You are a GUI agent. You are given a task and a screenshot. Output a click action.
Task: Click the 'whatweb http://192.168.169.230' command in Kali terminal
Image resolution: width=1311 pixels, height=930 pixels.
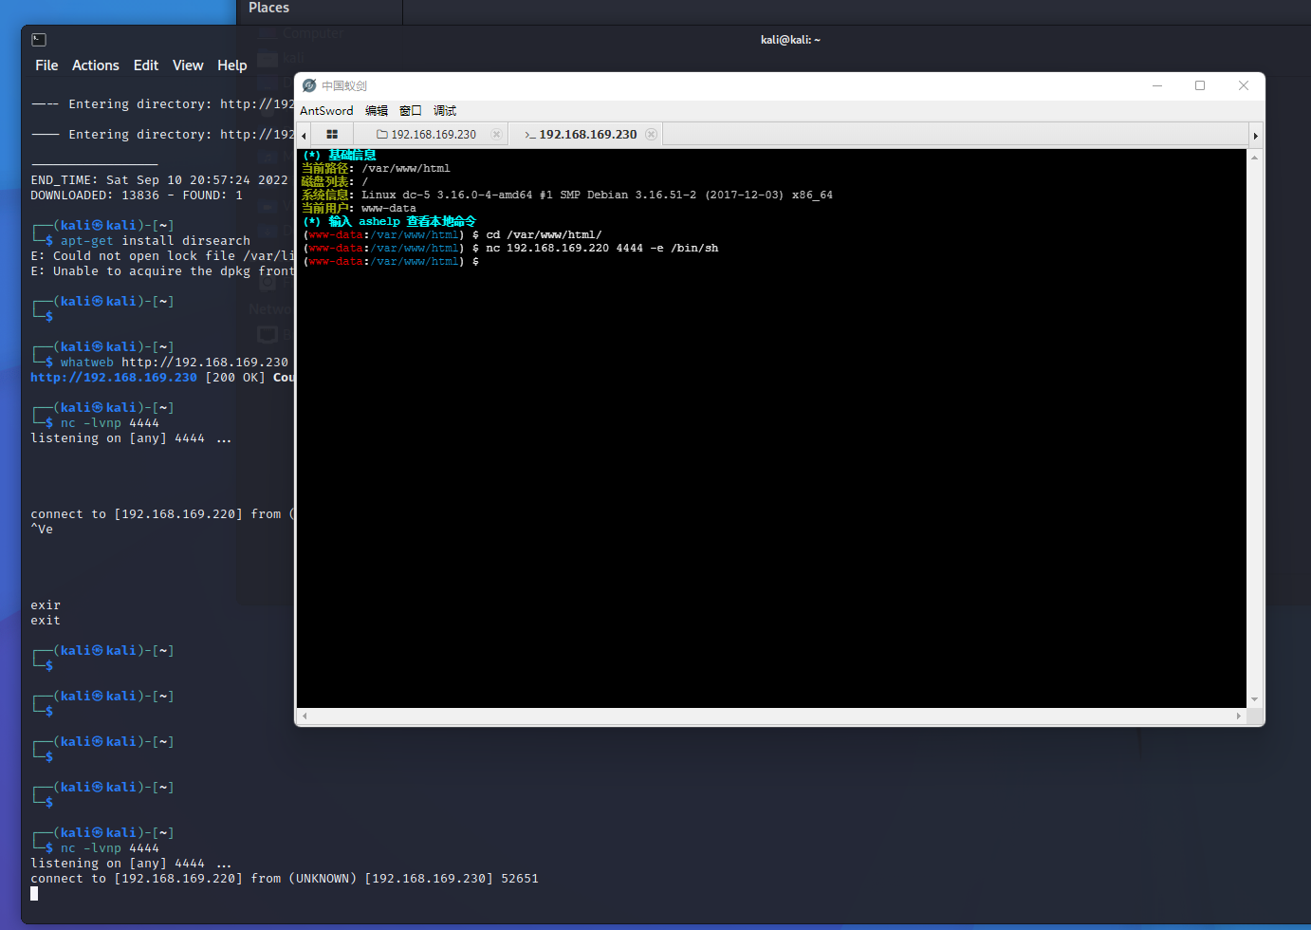tap(175, 363)
